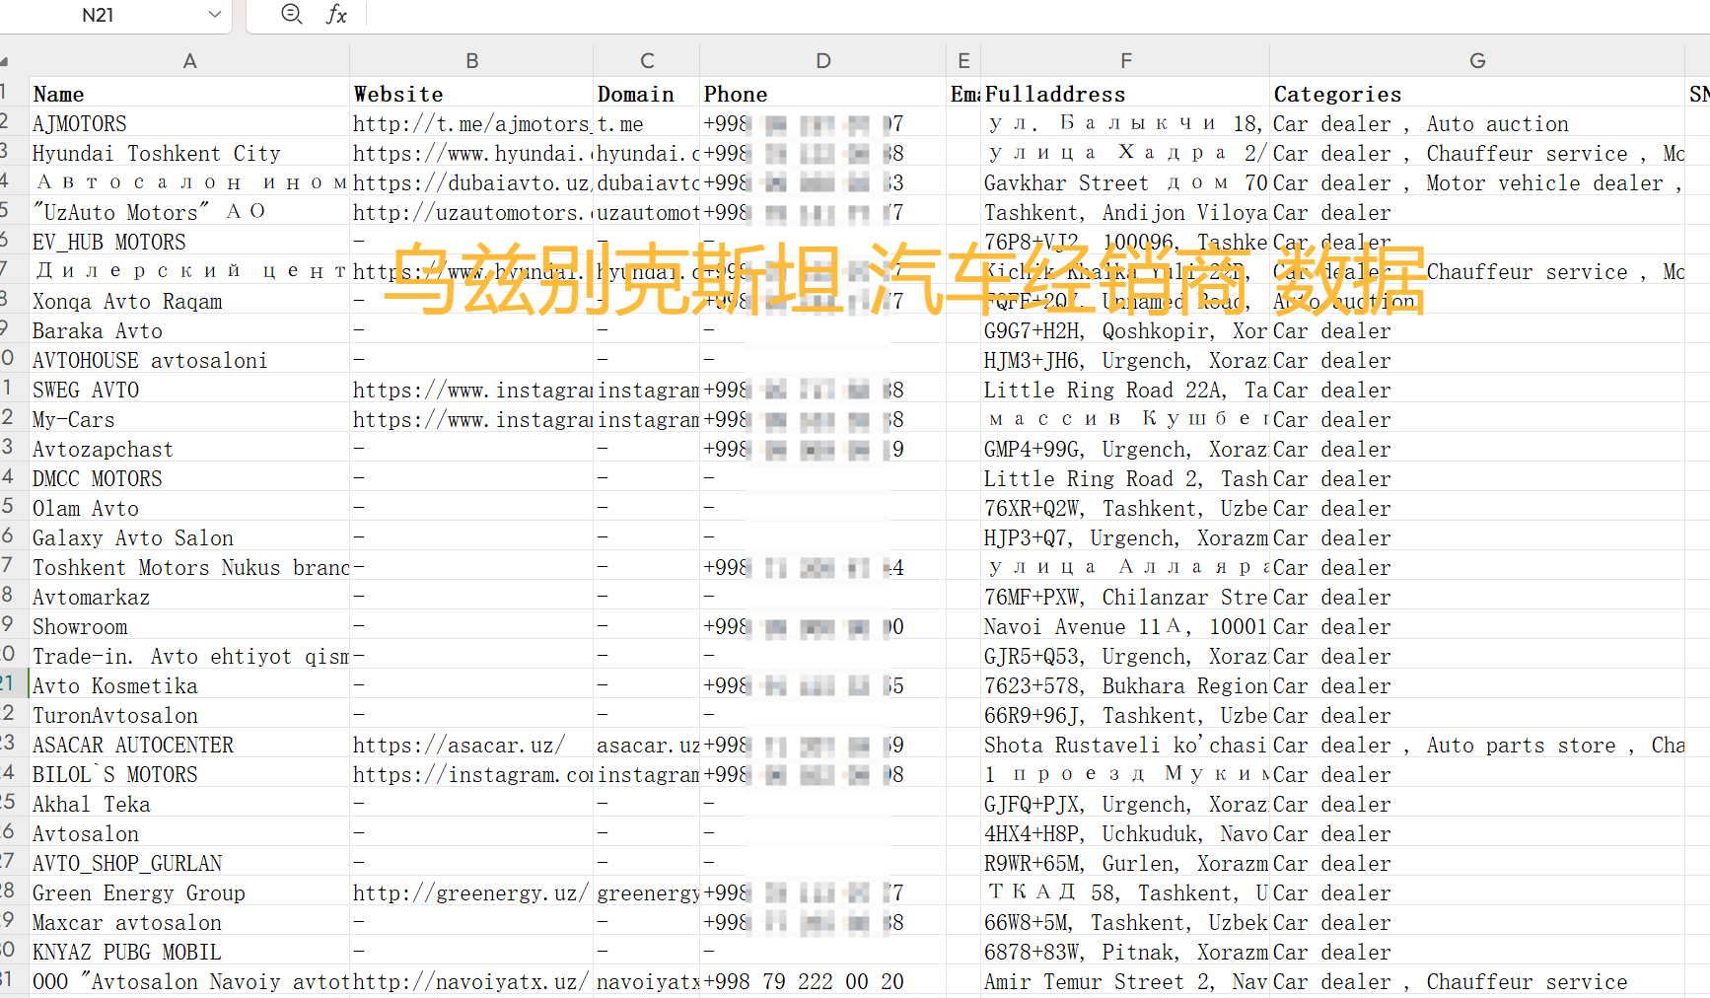This screenshot has width=1710, height=998.
Task: Click the Website header cell
Action: (x=471, y=94)
